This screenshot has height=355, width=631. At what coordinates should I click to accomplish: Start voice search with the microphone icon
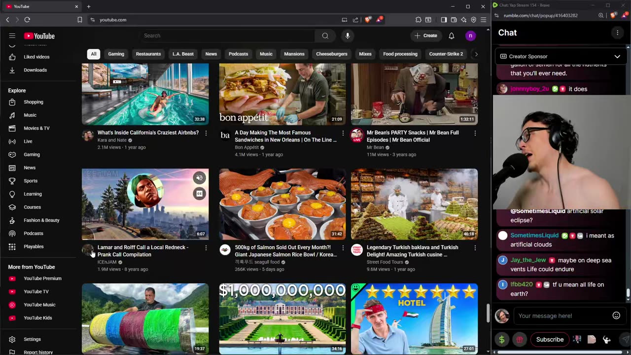[348, 35]
